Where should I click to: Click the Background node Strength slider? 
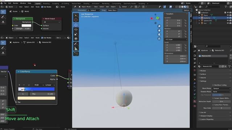[x=22, y=29]
